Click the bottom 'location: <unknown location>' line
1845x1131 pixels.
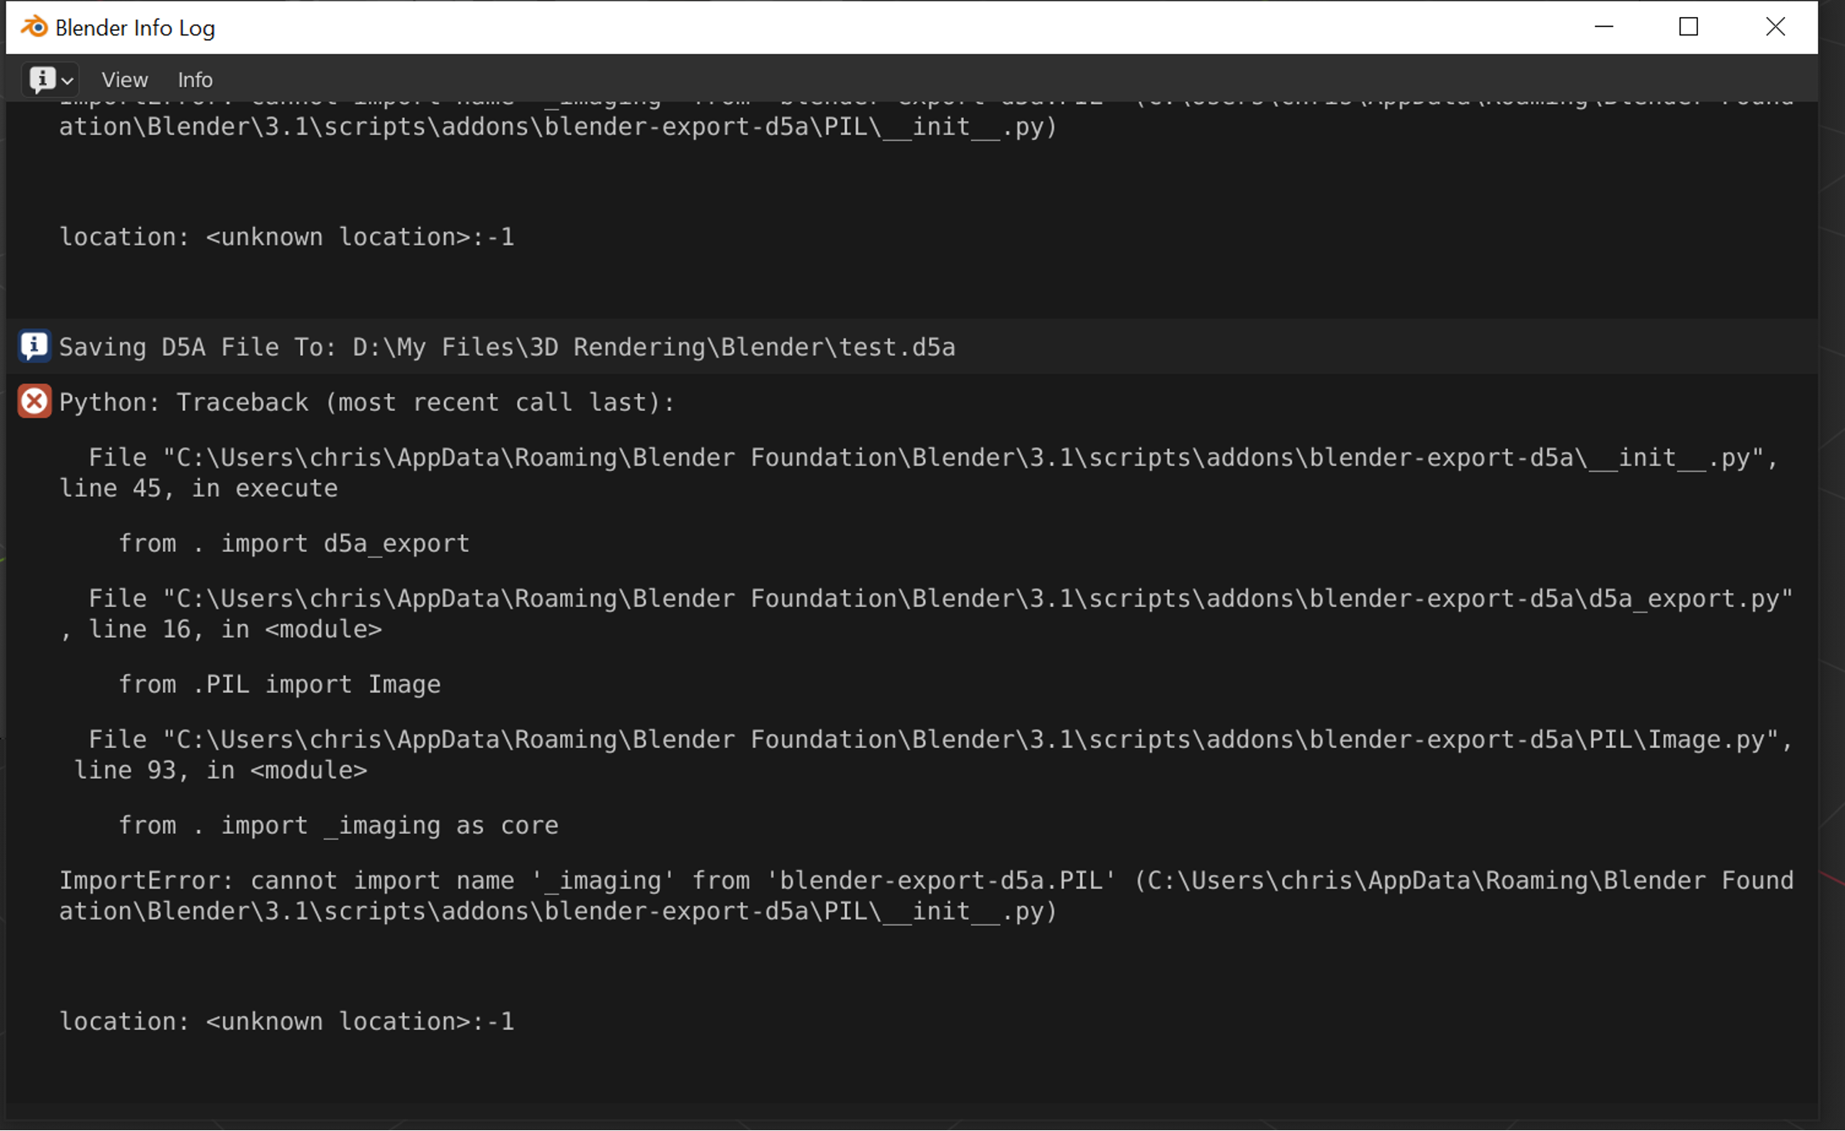point(286,1022)
